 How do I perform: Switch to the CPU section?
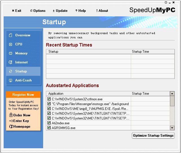(23, 44)
